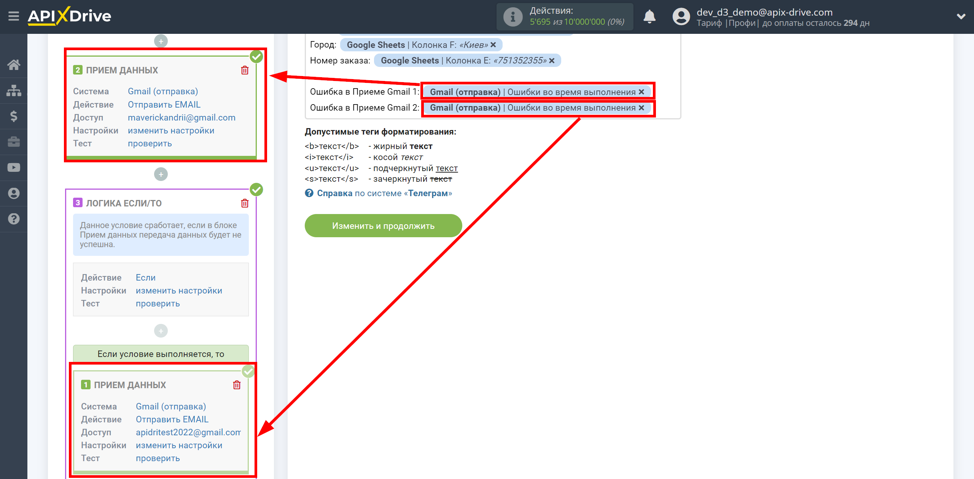Click Отправить EMAIL in nested step 1
The width and height of the screenshot is (974, 479).
pyautogui.click(x=172, y=420)
